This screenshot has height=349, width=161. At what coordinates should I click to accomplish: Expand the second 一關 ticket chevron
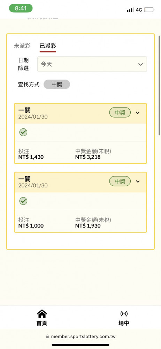[138, 181]
